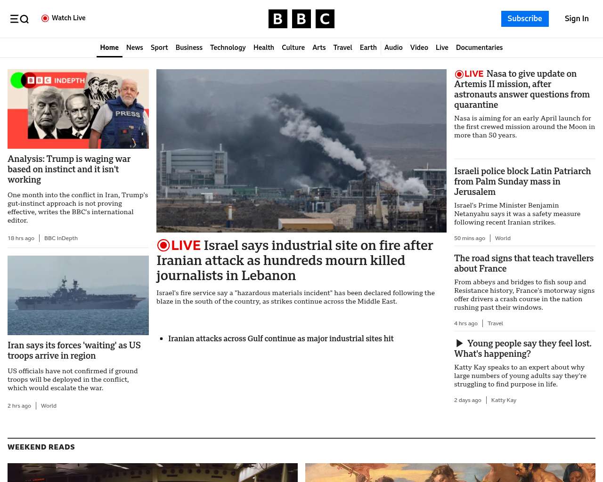Open the menu and search icon

(19, 19)
